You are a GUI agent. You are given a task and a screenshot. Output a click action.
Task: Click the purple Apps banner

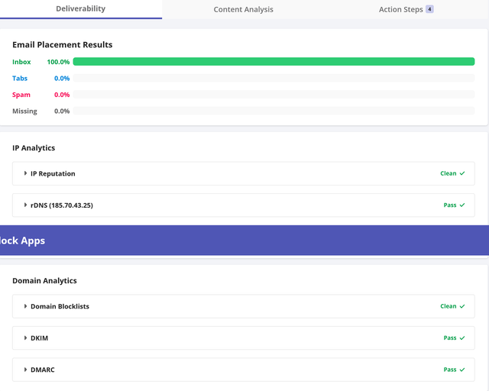[x=244, y=241]
